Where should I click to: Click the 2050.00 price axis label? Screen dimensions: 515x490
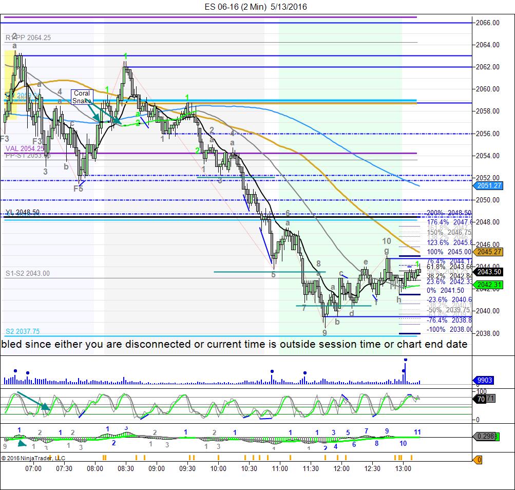tap(488, 200)
